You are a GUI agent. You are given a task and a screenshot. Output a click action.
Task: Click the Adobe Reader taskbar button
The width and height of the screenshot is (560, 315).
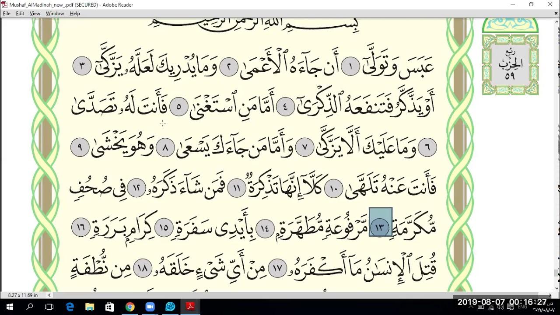190,307
